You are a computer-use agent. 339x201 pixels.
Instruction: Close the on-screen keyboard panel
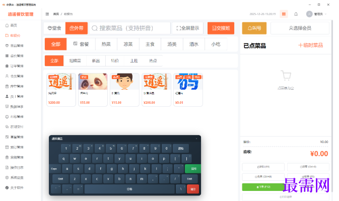click(196, 139)
